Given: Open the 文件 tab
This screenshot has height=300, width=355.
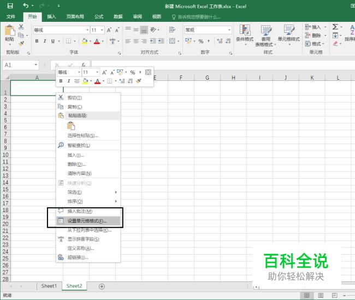Looking at the screenshot, I should coord(10,16).
